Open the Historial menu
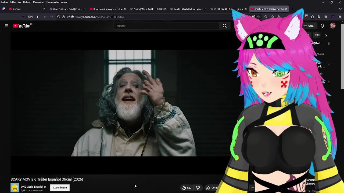Screen dimensions: 344x193 [x=27, y=2]
